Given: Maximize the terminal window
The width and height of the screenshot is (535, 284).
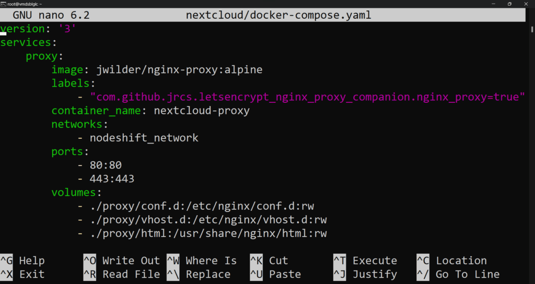Looking at the screenshot, I should click(509, 4).
